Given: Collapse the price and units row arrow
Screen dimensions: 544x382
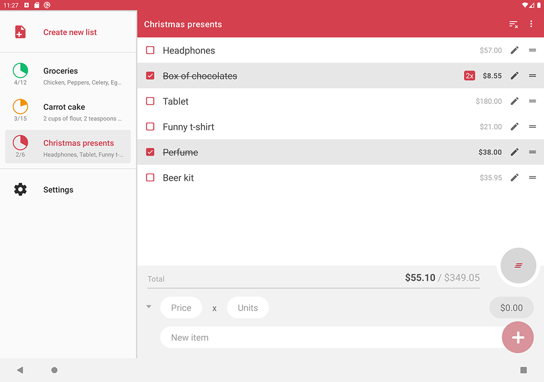Looking at the screenshot, I should [x=149, y=307].
